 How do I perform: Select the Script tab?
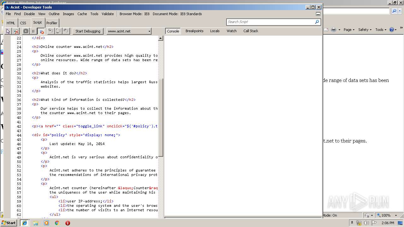(x=38, y=22)
